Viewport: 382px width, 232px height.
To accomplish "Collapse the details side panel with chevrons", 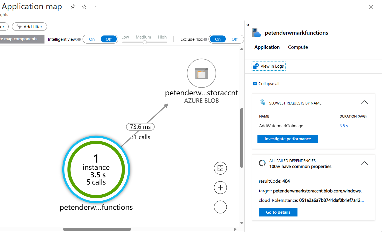I will [248, 25].
